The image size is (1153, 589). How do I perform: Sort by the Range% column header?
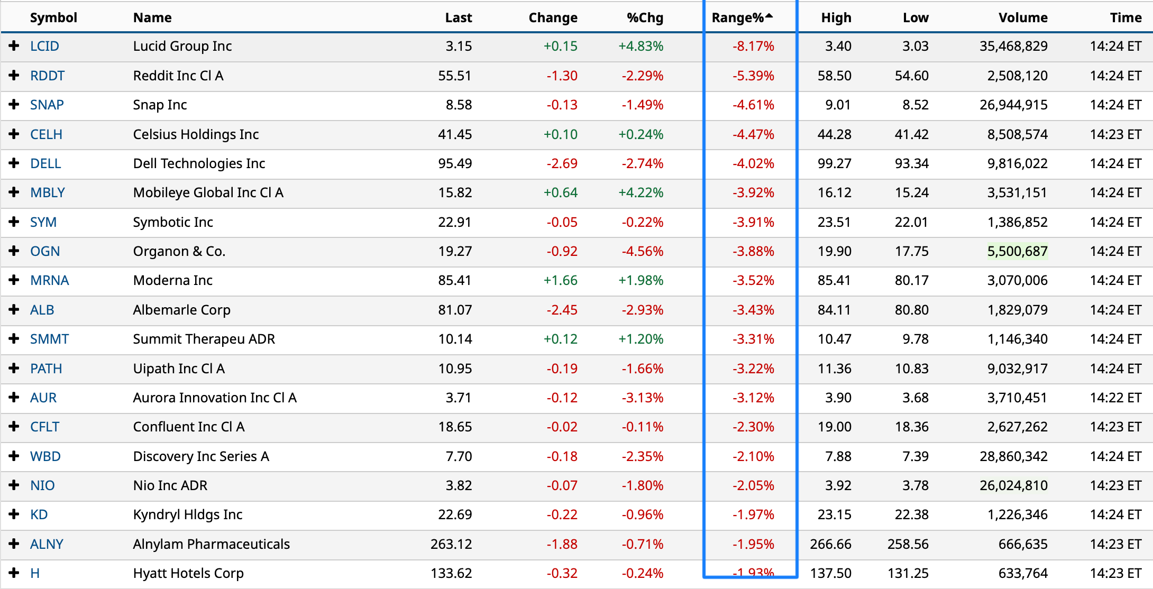point(737,18)
